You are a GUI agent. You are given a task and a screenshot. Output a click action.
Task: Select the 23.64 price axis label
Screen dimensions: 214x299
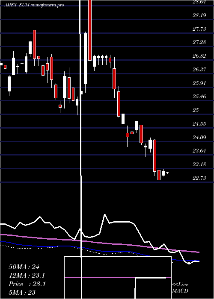coord(199,151)
